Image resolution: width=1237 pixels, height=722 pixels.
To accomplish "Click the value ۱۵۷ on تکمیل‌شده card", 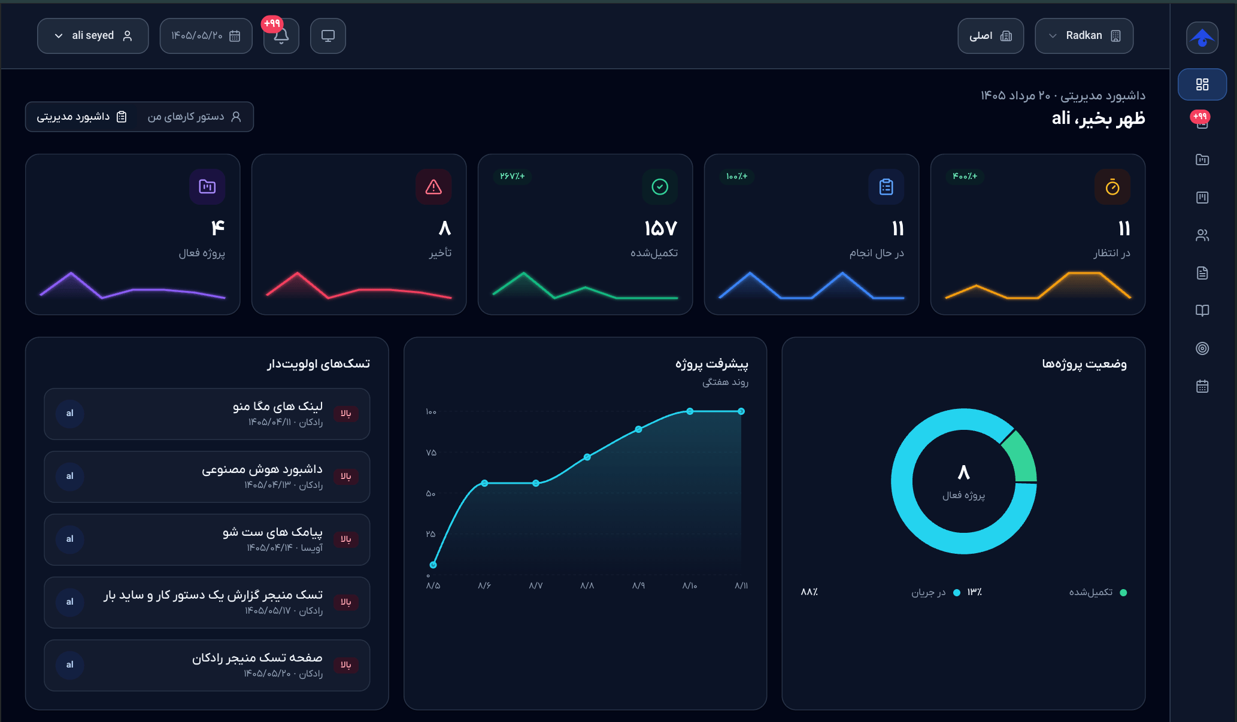I will 660,228.
